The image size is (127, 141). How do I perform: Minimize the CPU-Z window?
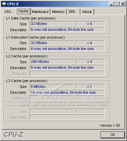point(111,4)
